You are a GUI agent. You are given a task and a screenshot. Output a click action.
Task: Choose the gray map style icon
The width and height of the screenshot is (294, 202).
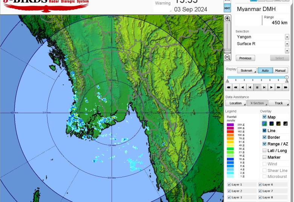coord(285,124)
